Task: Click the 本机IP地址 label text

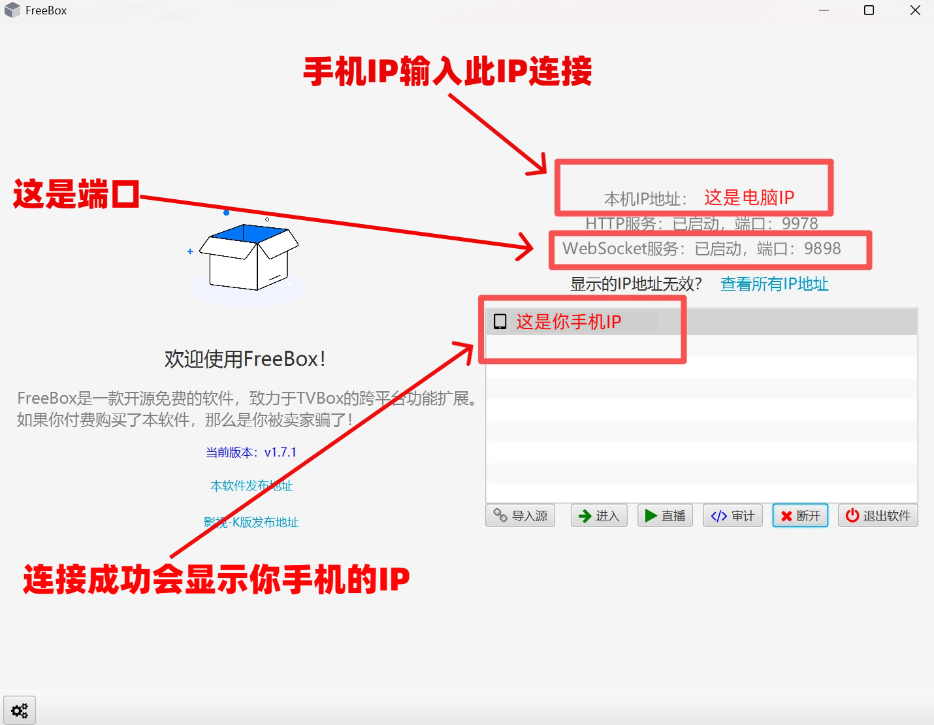Action: pos(645,199)
